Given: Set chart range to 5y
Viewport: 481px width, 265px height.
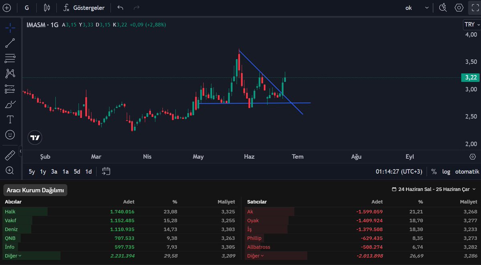Looking at the screenshot, I should tap(32, 172).
